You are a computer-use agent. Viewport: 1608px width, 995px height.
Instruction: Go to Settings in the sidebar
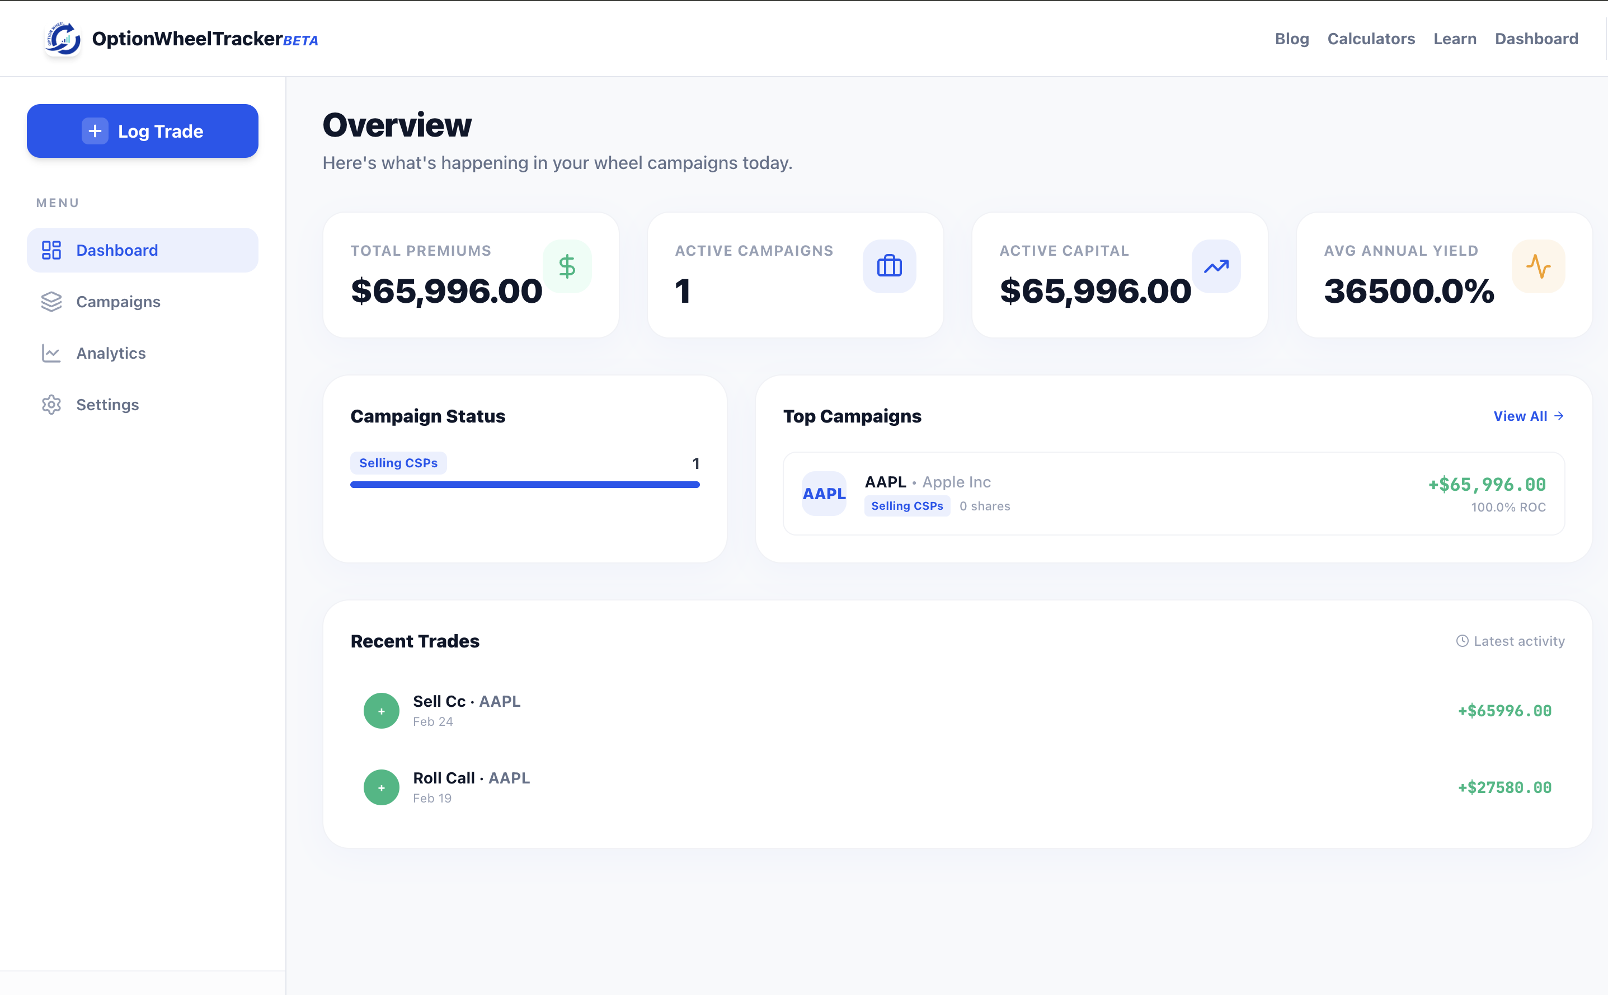[107, 405]
